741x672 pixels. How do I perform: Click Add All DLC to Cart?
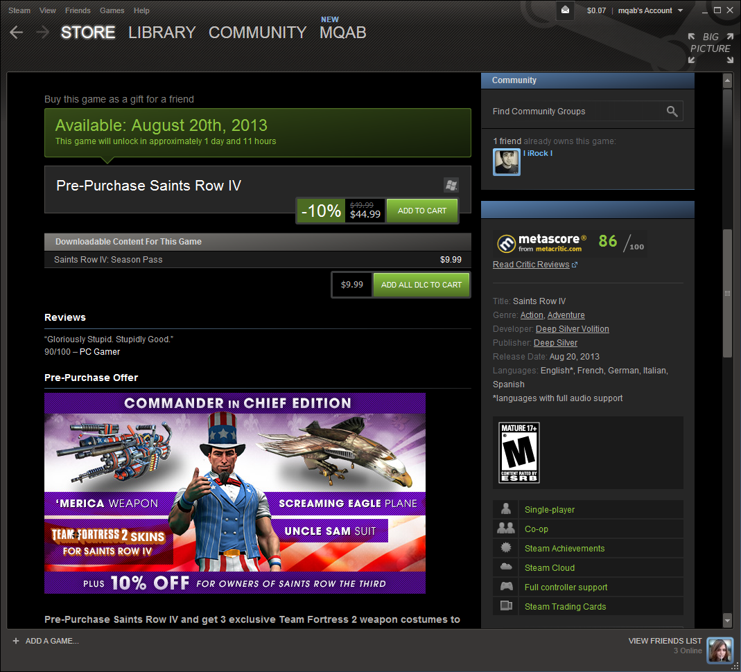[x=421, y=285]
